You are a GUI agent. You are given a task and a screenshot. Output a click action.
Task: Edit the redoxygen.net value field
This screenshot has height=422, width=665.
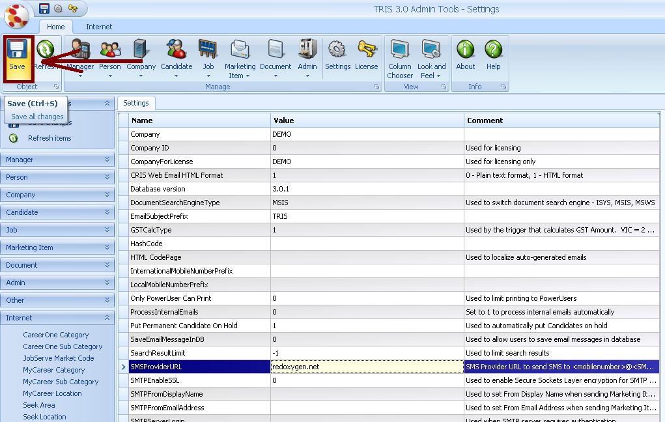(x=367, y=367)
